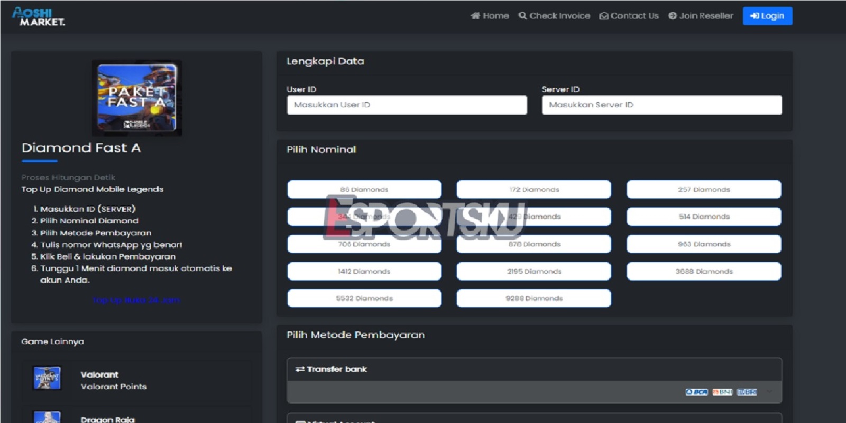Open the Valorant game icon

(x=47, y=378)
